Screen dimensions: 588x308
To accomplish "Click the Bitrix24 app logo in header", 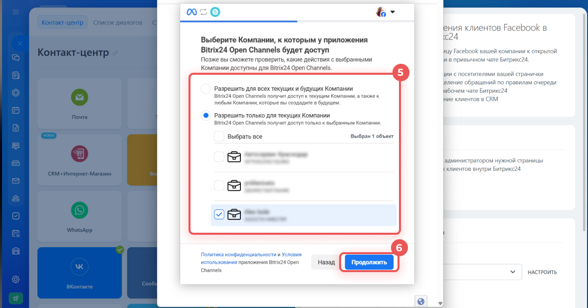I will point(215,12).
